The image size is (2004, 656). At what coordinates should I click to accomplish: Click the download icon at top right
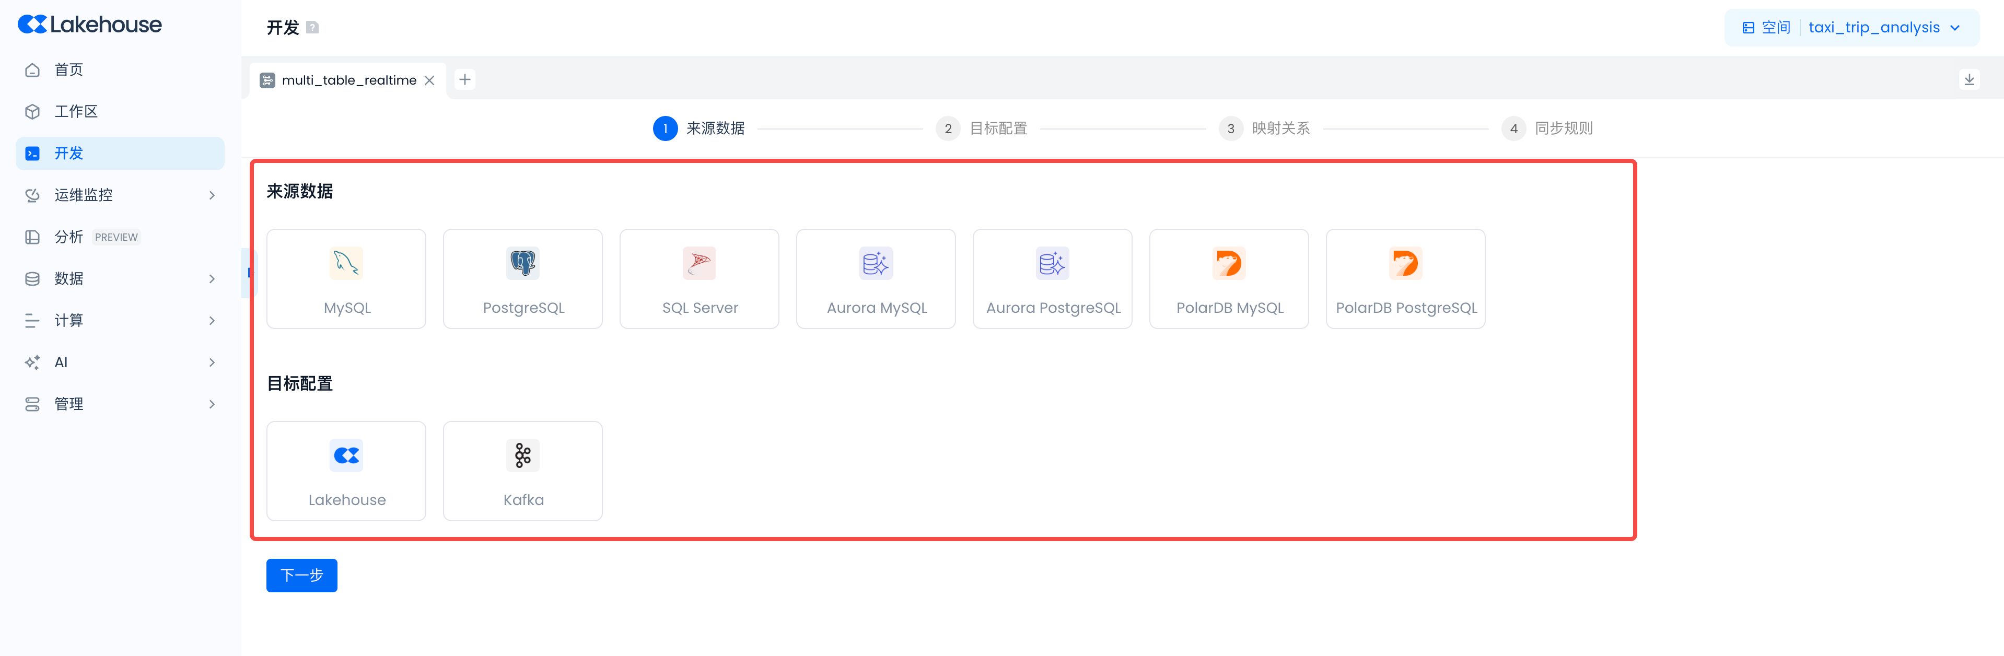pyautogui.click(x=1969, y=79)
